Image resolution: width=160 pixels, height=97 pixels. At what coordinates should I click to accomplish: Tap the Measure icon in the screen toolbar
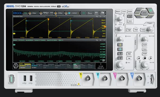tap(96, 13)
